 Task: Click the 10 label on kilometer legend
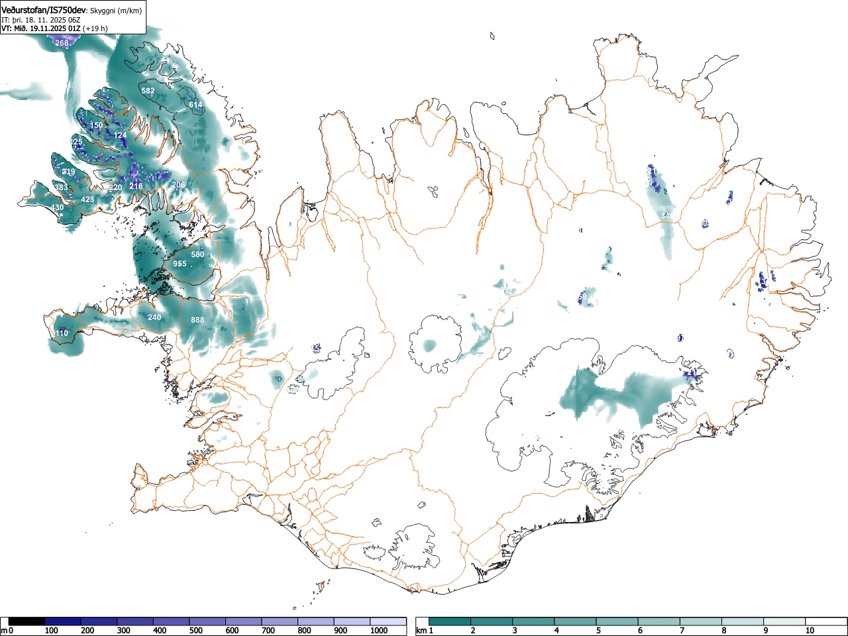pos(809,631)
